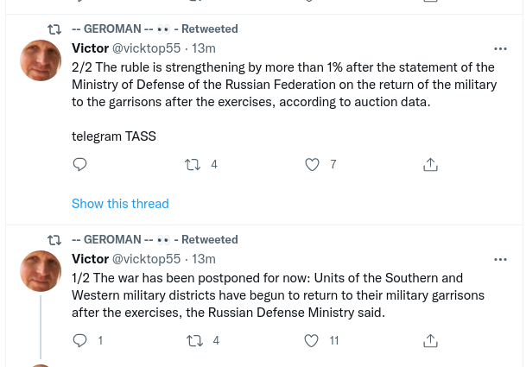The width and height of the screenshot is (526, 367).
Task: Share the 2/2 ruble tweet
Action: 430,164
